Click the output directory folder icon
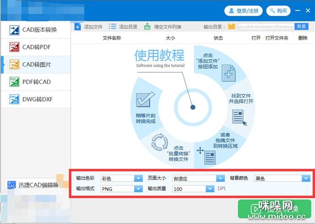Viewport: 315px width, 224px height. [x=232, y=26]
